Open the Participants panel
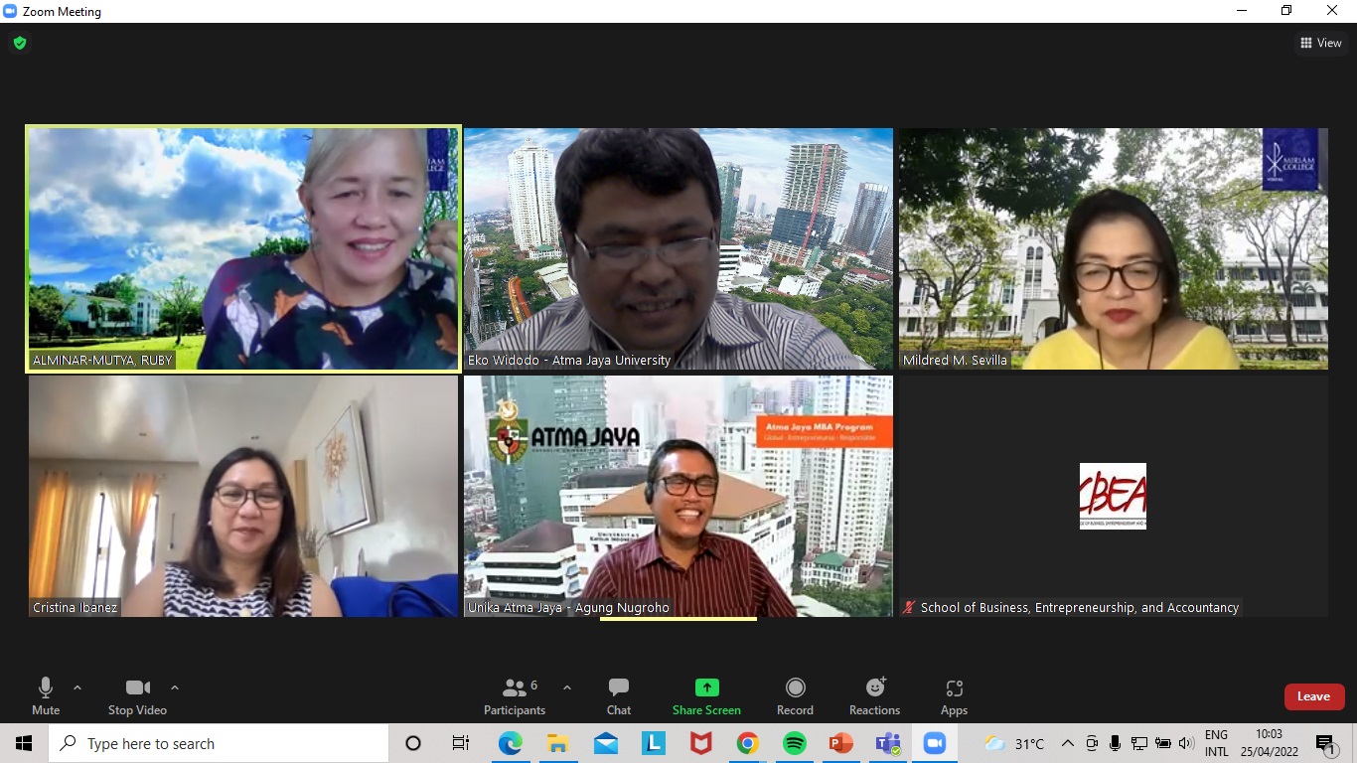The image size is (1357, 763). pos(515,695)
